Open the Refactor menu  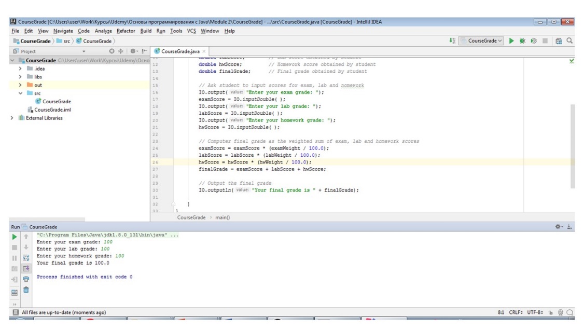[126, 31]
